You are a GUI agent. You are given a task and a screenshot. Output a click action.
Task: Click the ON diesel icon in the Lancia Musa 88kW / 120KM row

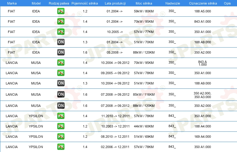coord(61,105)
